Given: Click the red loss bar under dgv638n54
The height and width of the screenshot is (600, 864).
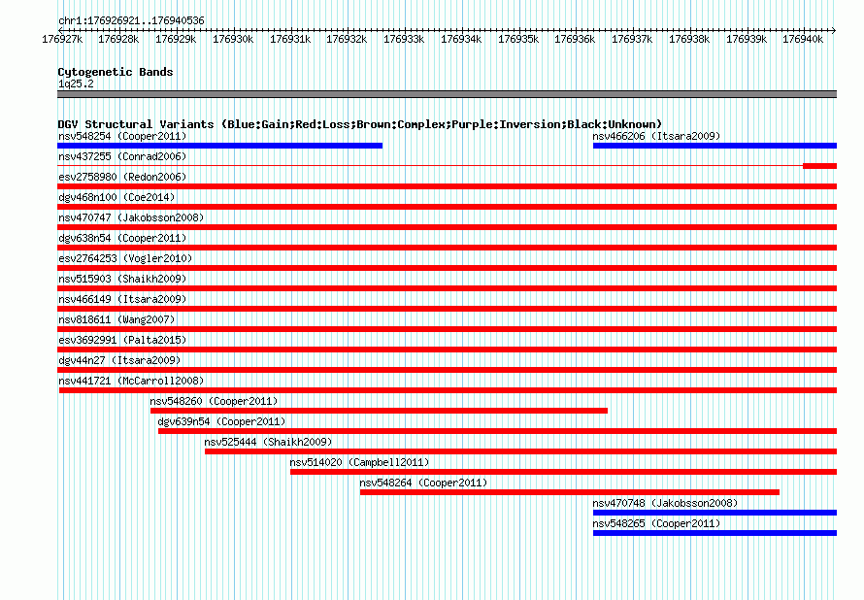Looking at the screenshot, I should click(447, 248).
